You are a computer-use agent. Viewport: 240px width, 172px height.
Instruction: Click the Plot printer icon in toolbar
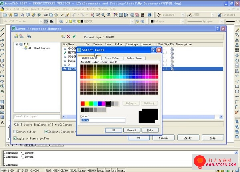[x=23, y=15]
